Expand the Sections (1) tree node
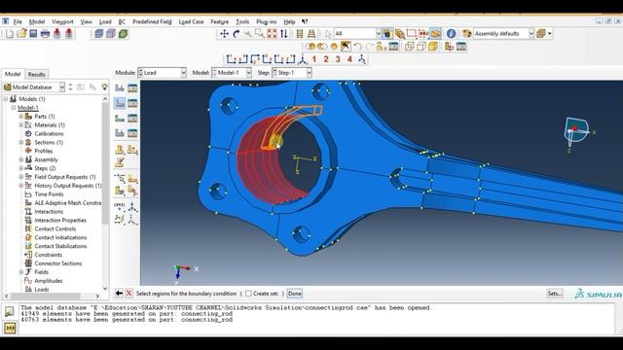The width and height of the screenshot is (623, 350). (21, 143)
